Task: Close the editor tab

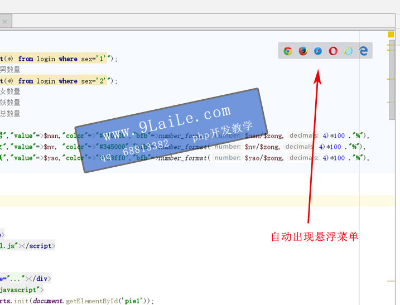Action: pyautogui.click(x=4, y=22)
